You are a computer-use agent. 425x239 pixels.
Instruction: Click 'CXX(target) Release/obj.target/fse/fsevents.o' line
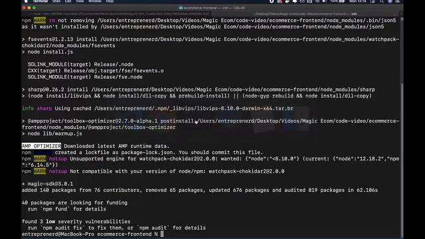96,71
